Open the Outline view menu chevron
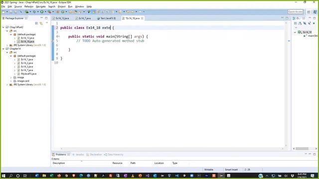This screenshot has height=179, width=319. pyautogui.click(x=296, y=28)
